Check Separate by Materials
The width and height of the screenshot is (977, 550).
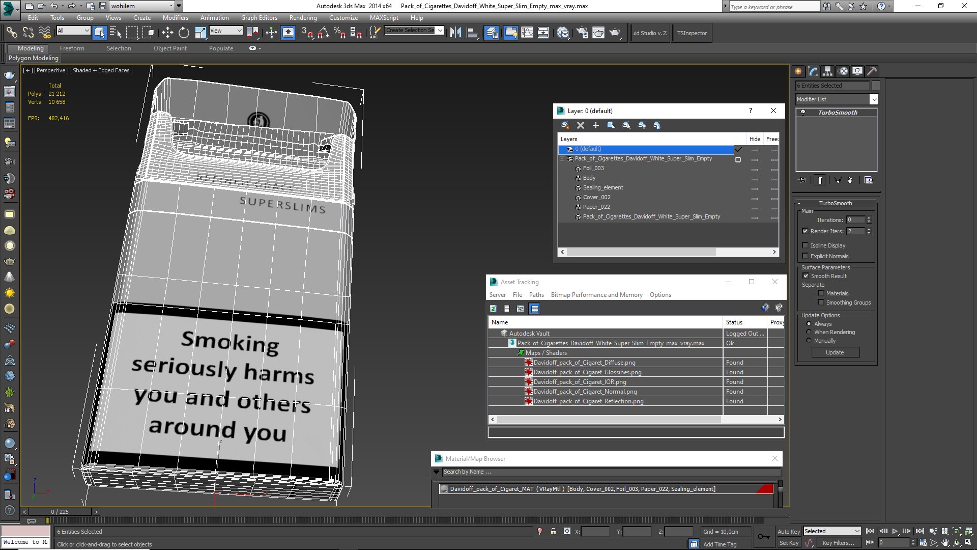(821, 293)
